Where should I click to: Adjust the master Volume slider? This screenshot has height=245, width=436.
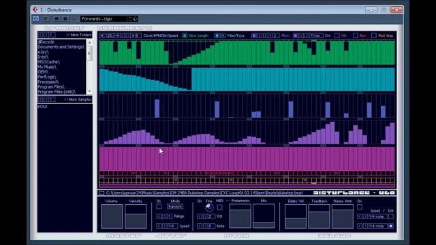(112, 216)
